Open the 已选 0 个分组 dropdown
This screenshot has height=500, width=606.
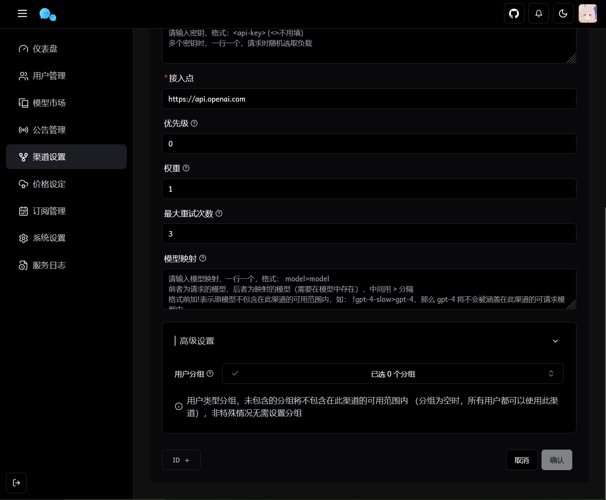(x=392, y=373)
